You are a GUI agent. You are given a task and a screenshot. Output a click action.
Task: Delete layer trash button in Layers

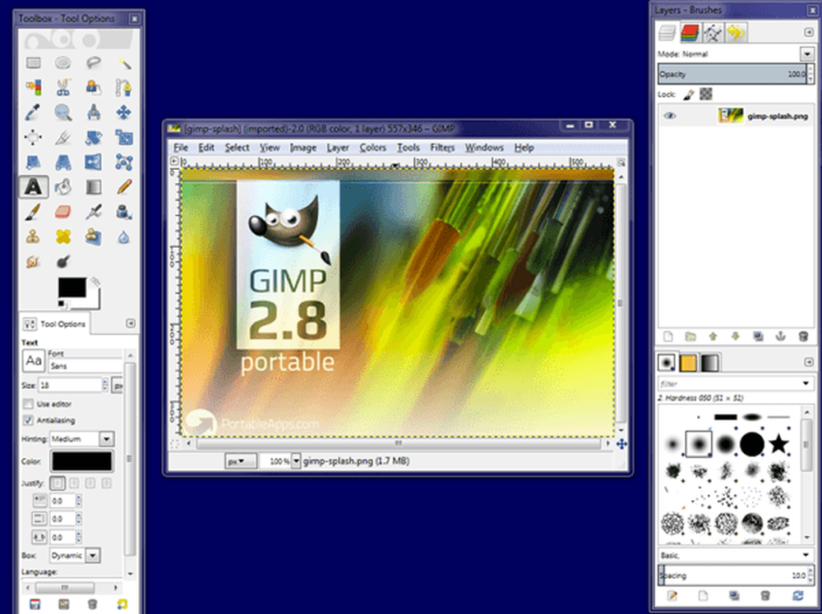pos(803,337)
